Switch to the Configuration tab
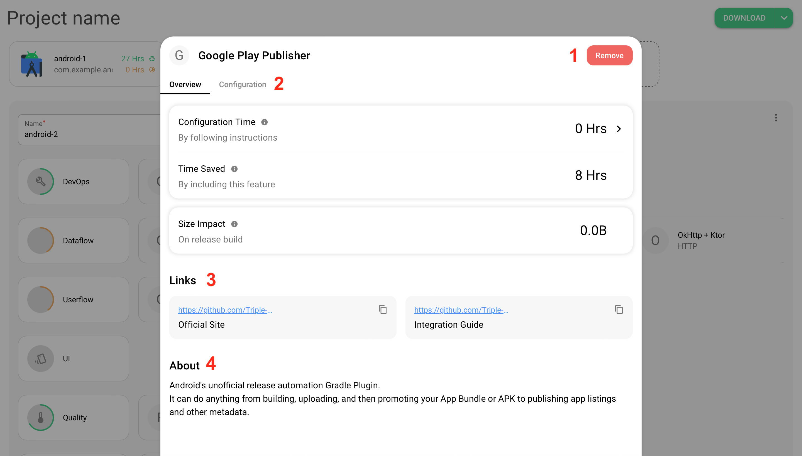This screenshot has height=456, width=802. point(243,85)
